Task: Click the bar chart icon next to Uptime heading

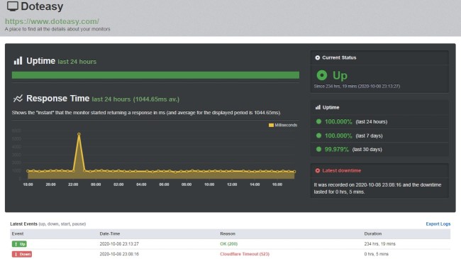Action: tap(18, 60)
